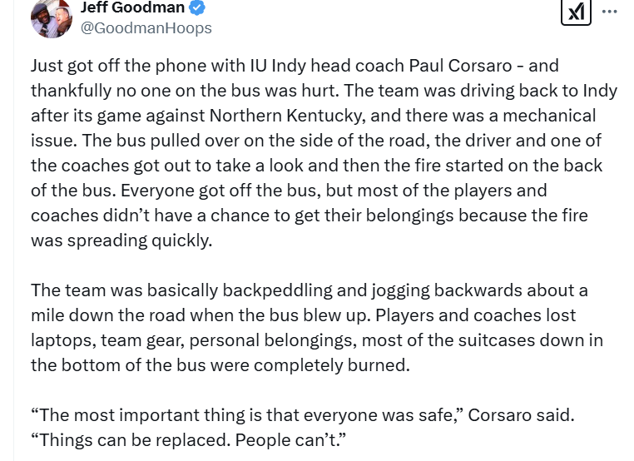Click the line "the coaches got out to take a look"
The width and height of the screenshot is (634, 461).
[x=316, y=165]
